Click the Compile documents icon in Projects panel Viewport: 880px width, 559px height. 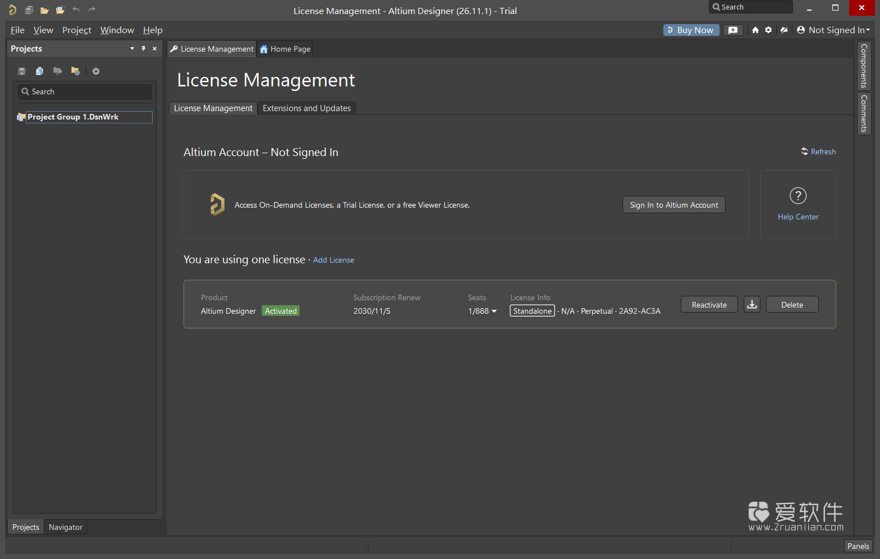pyautogui.click(x=39, y=71)
